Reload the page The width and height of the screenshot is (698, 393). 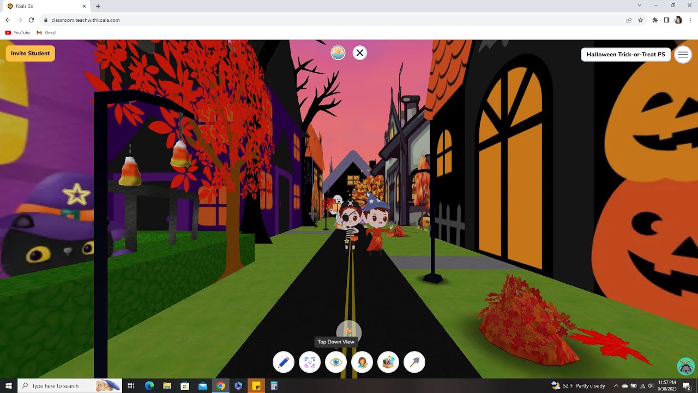tap(31, 20)
